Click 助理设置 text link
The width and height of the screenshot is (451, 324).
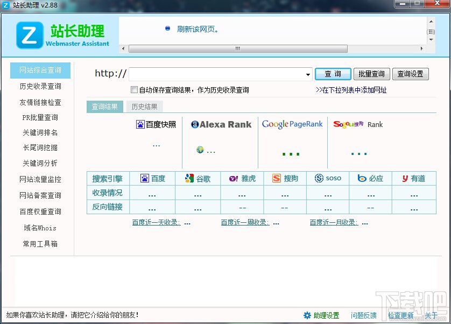(x=327, y=315)
